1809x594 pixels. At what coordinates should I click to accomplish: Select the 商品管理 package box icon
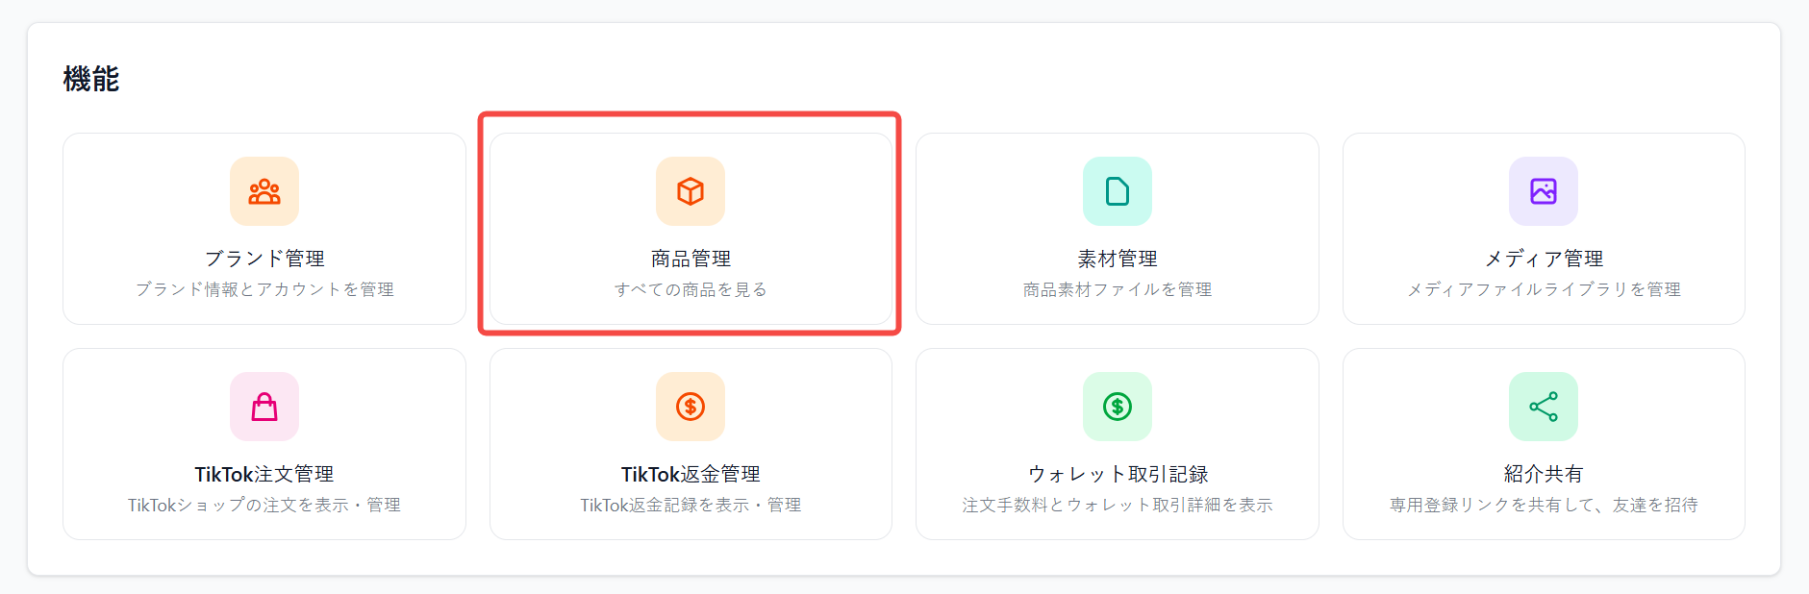(x=690, y=191)
